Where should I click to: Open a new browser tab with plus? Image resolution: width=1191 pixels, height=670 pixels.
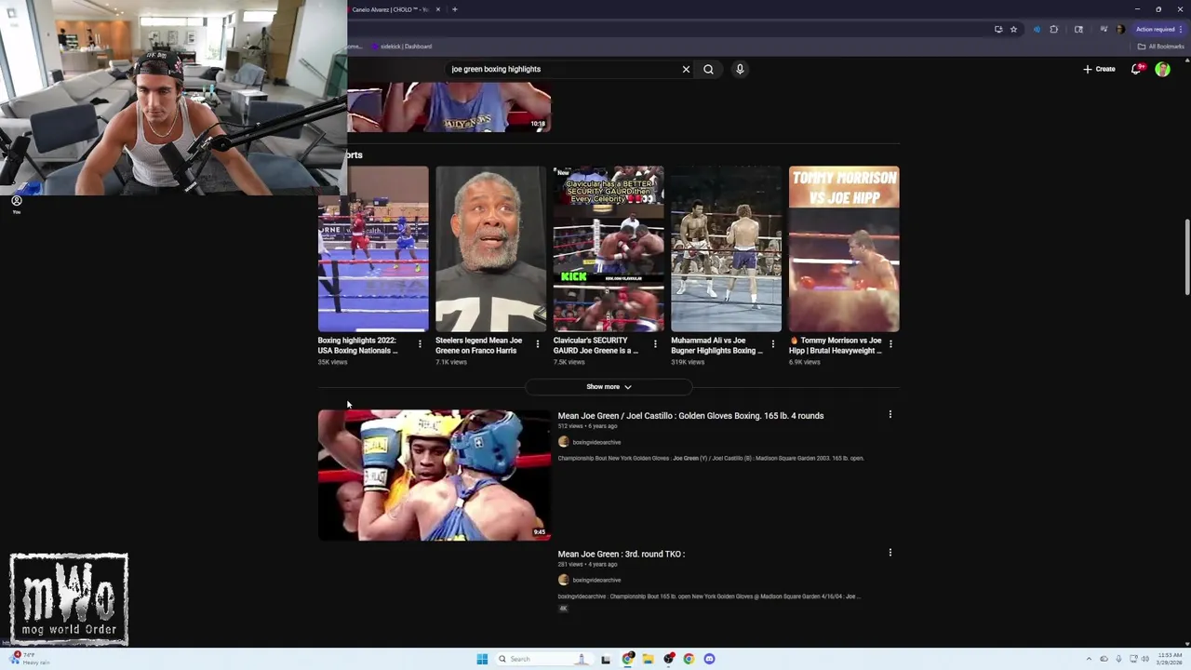click(x=454, y=9)
